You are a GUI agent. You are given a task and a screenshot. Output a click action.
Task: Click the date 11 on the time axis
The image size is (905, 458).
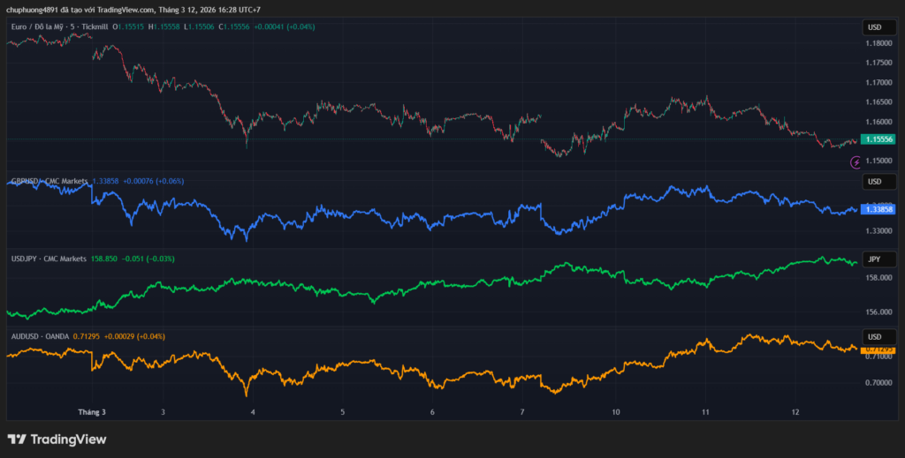point(705,412)
